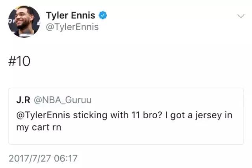This screenshot has height=168, width=252.
Task: Click the "my cart rn" line of quote
Action: (34, 128)
